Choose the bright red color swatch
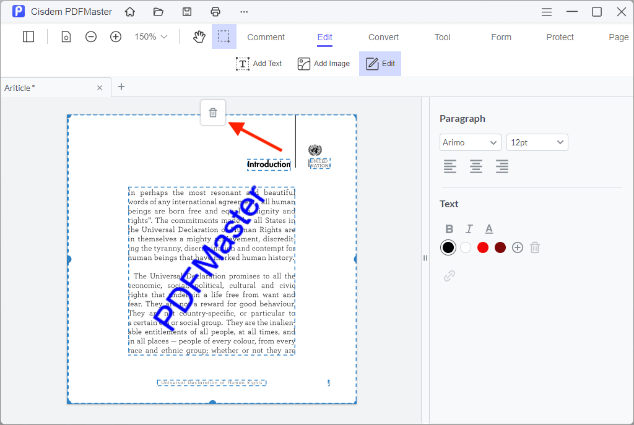The image size is (634, 425). click(x=483, y=247)
